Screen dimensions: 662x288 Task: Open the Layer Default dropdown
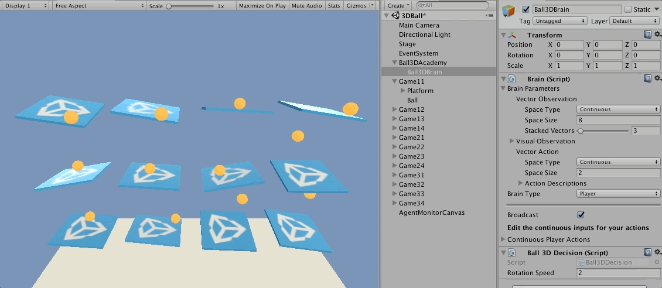pos(634,20)
